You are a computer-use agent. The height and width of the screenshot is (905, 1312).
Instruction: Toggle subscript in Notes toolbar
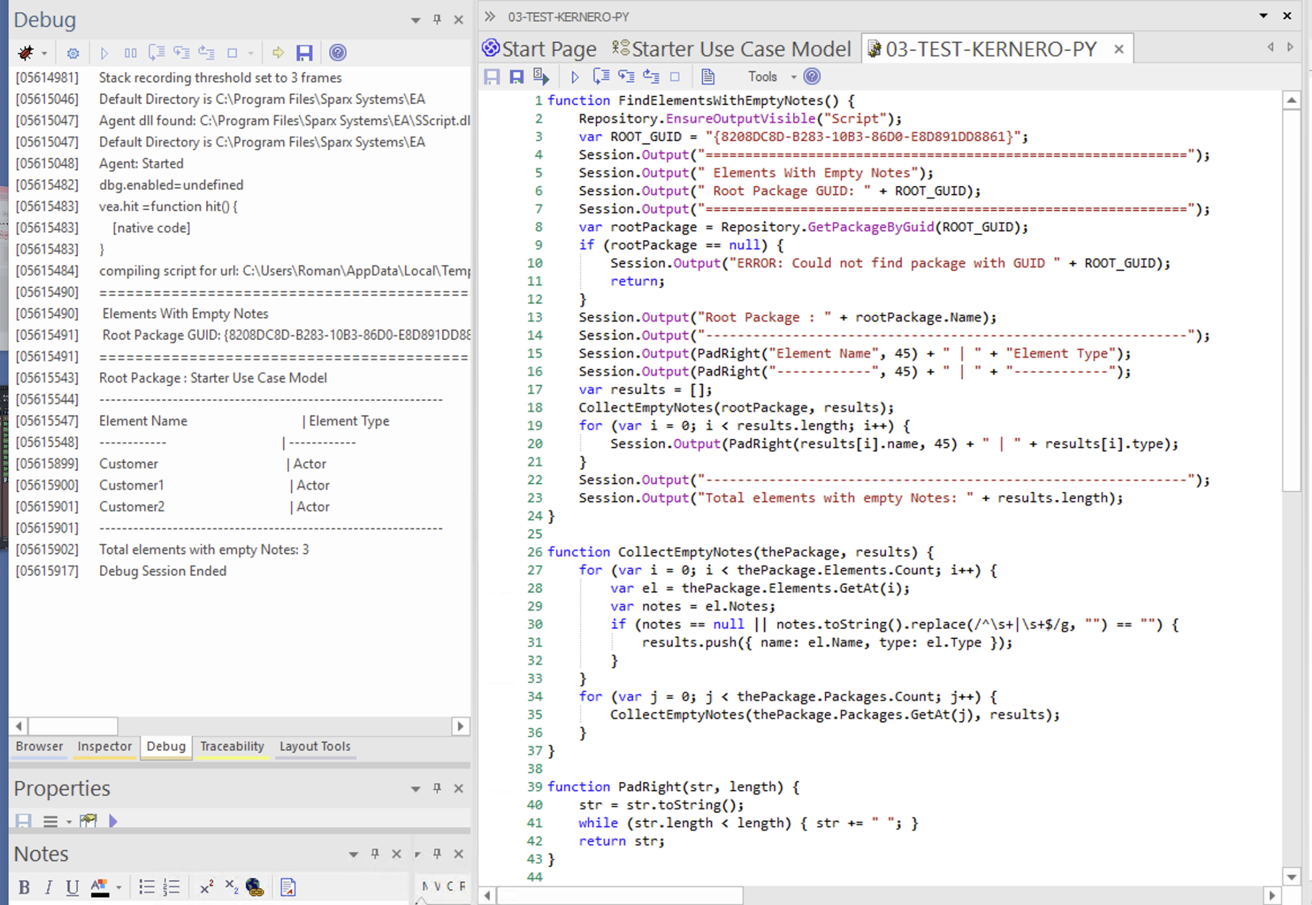point(231,886)
